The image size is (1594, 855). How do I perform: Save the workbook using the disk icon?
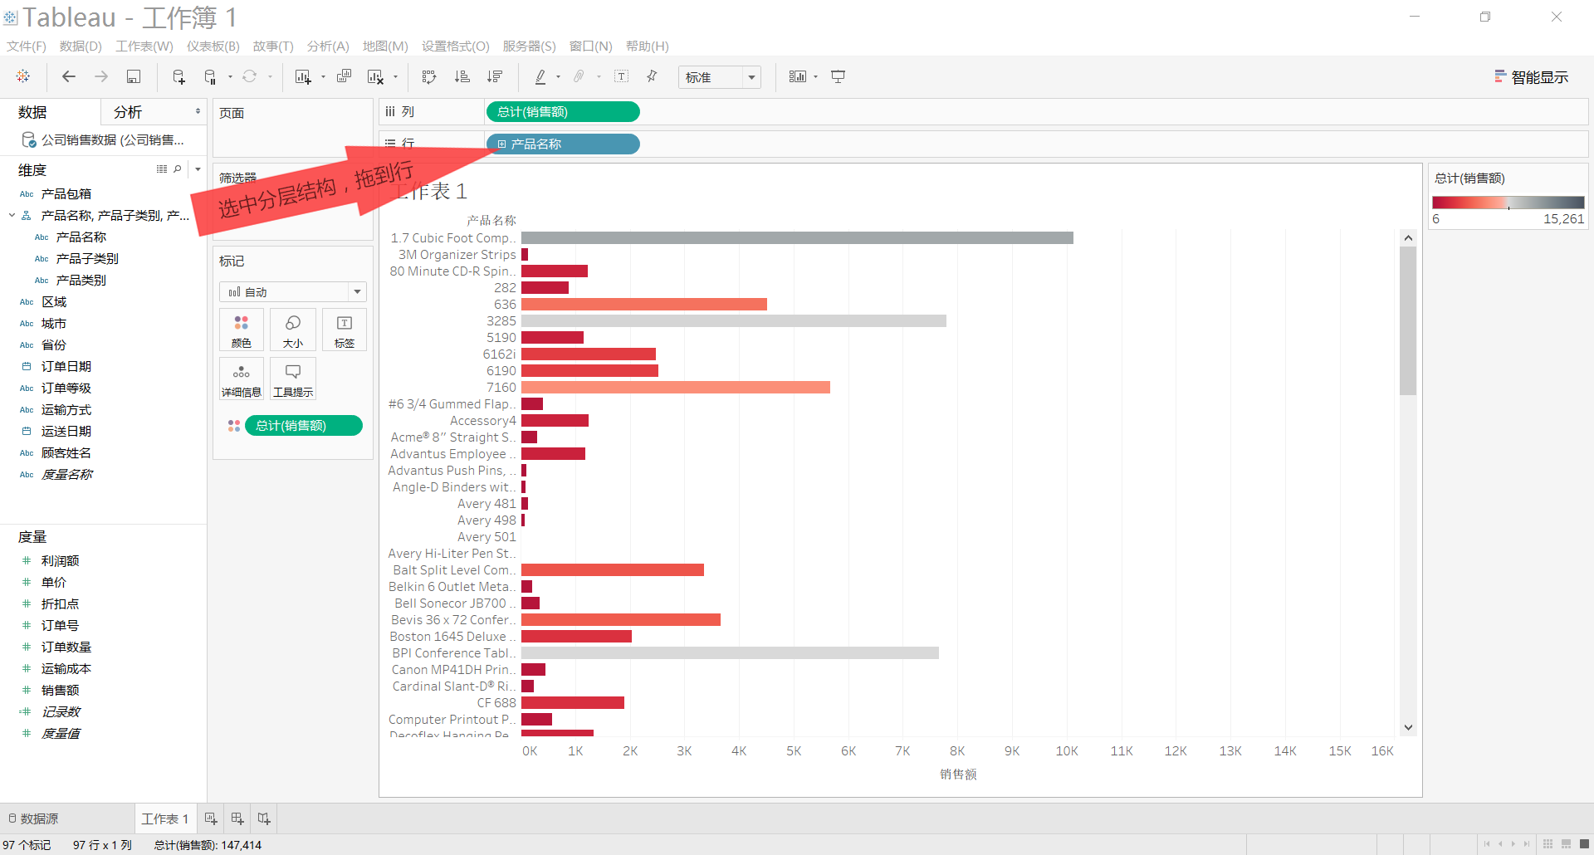tap(133, 76)
